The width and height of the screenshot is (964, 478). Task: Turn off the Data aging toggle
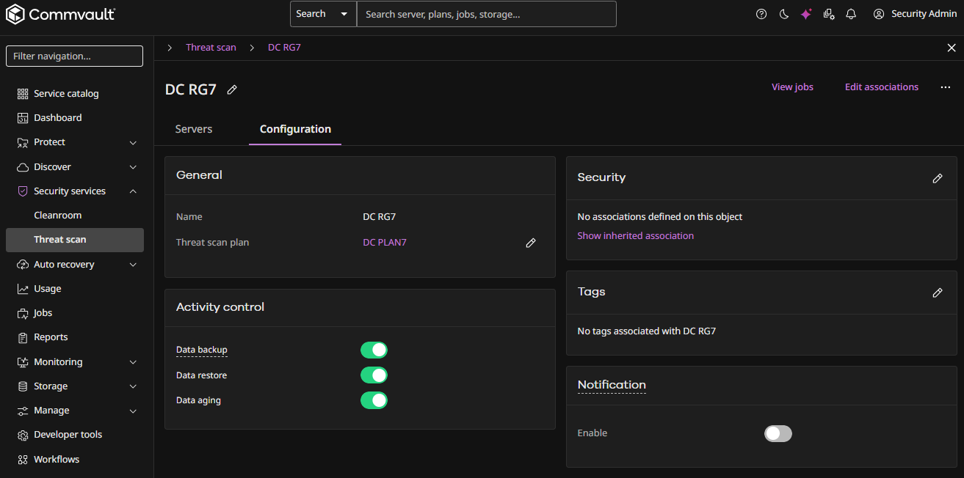click(x=374, y=400)
